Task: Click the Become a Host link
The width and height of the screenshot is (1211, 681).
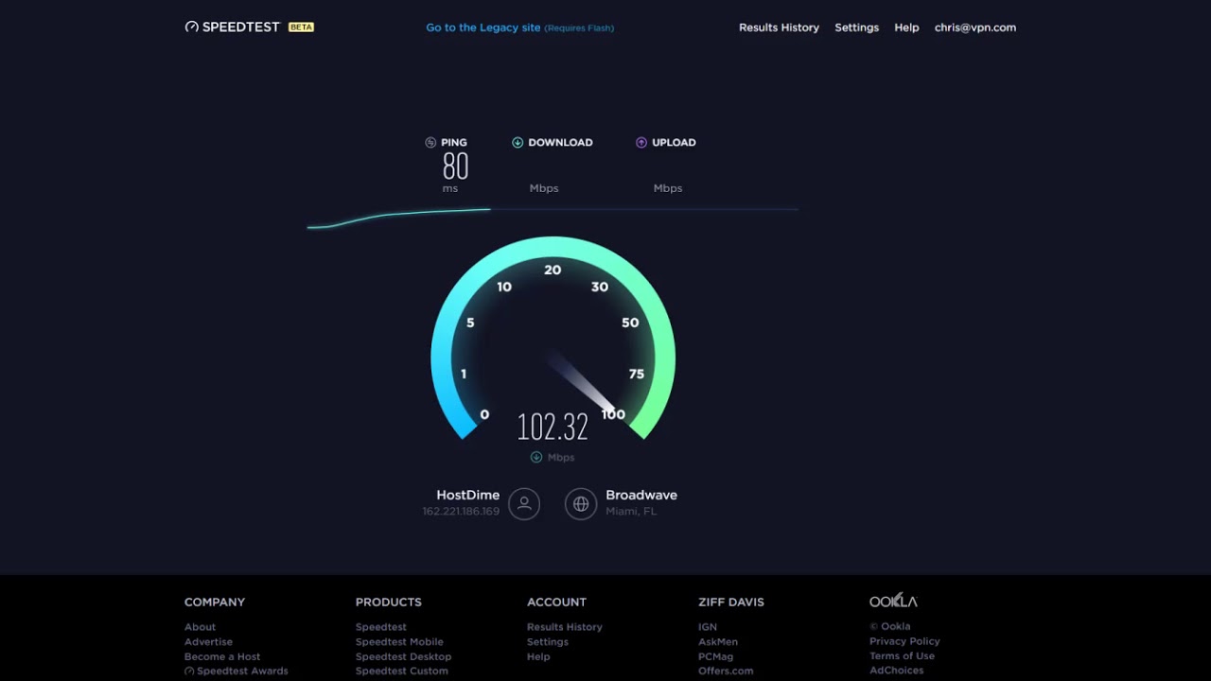Action: click(x=222, y=656)
